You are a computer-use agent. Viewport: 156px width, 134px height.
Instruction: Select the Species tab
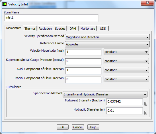(x=60, y=29)
